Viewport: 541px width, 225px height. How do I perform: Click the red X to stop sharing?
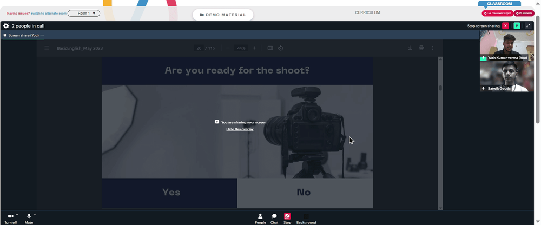pos(505,26)
